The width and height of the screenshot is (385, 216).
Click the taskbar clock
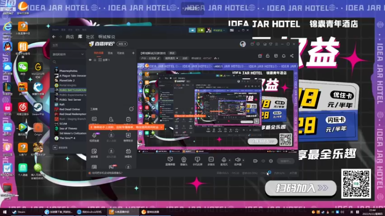pyautogui.click(x=372, y=212)
